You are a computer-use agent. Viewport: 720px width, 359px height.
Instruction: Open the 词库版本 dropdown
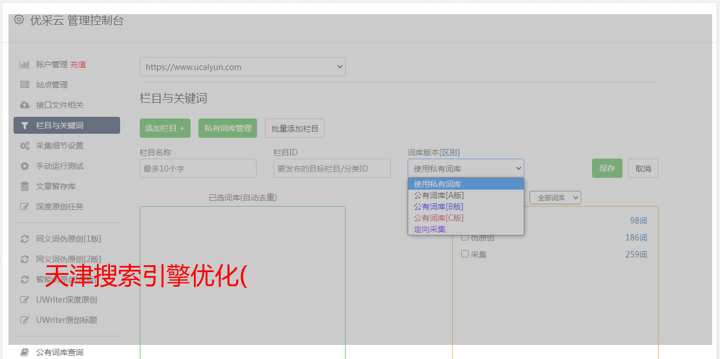[466, 168]
